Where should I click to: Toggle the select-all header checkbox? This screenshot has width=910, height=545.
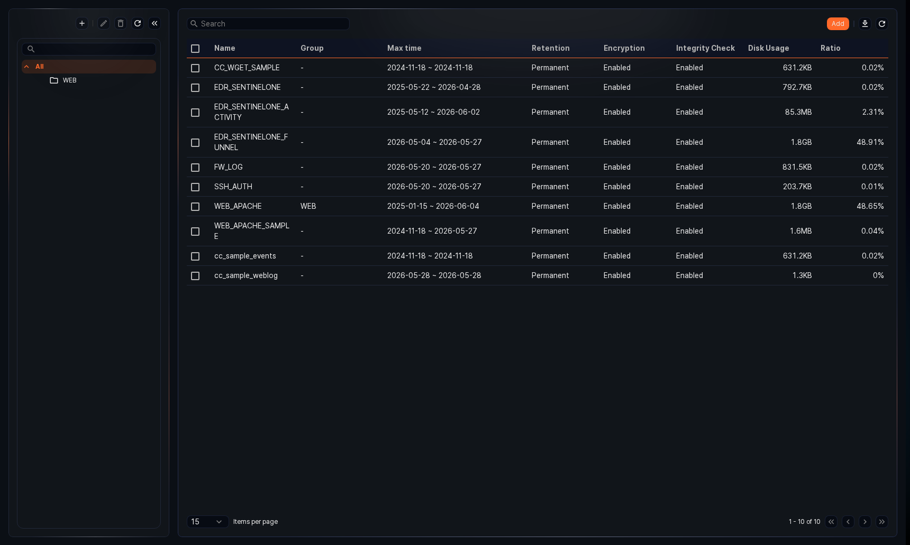coord(195,49)
